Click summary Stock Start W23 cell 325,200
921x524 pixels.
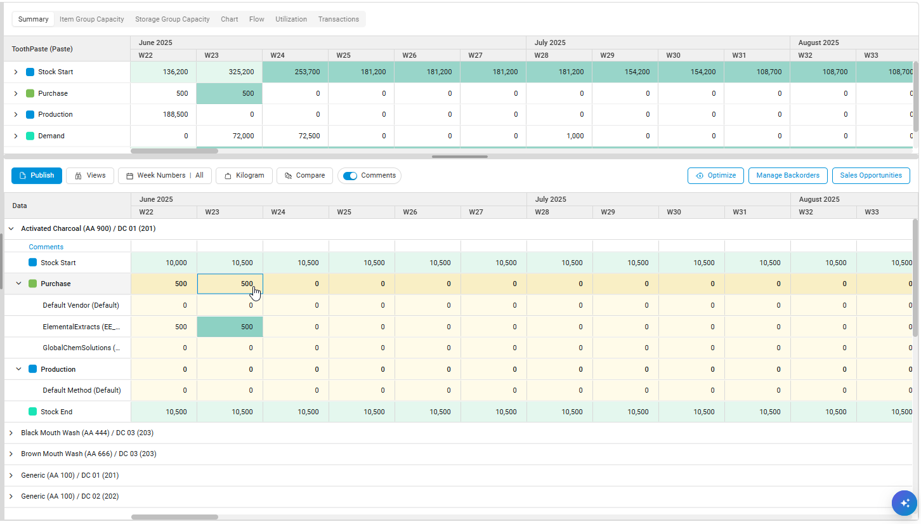pos(230,72)
